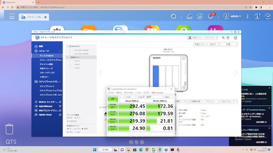Click the previous enclosure left arrow
Image resolution: width=273 pixels, height=153 pixels.
[x=100, y=72]
